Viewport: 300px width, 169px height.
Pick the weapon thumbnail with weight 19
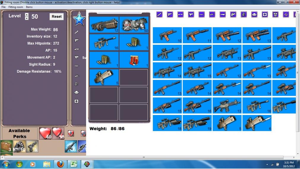tap(197, 123)
